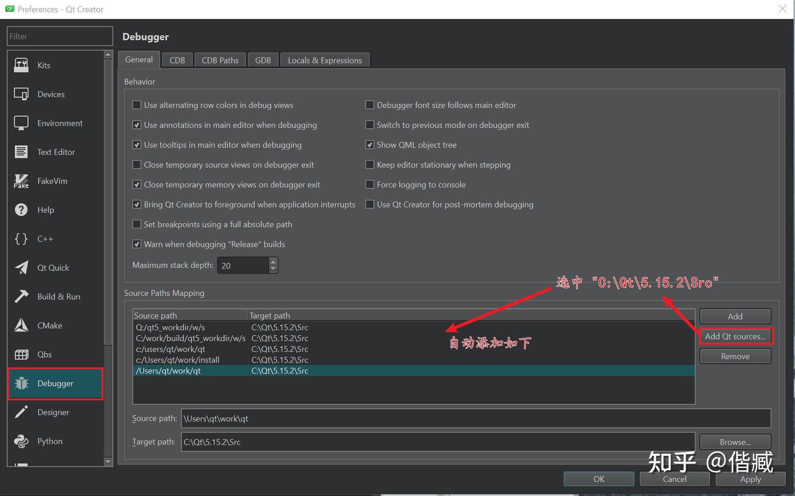Enable force logging to console
The image size is (795, 496).
coord(370,185)
